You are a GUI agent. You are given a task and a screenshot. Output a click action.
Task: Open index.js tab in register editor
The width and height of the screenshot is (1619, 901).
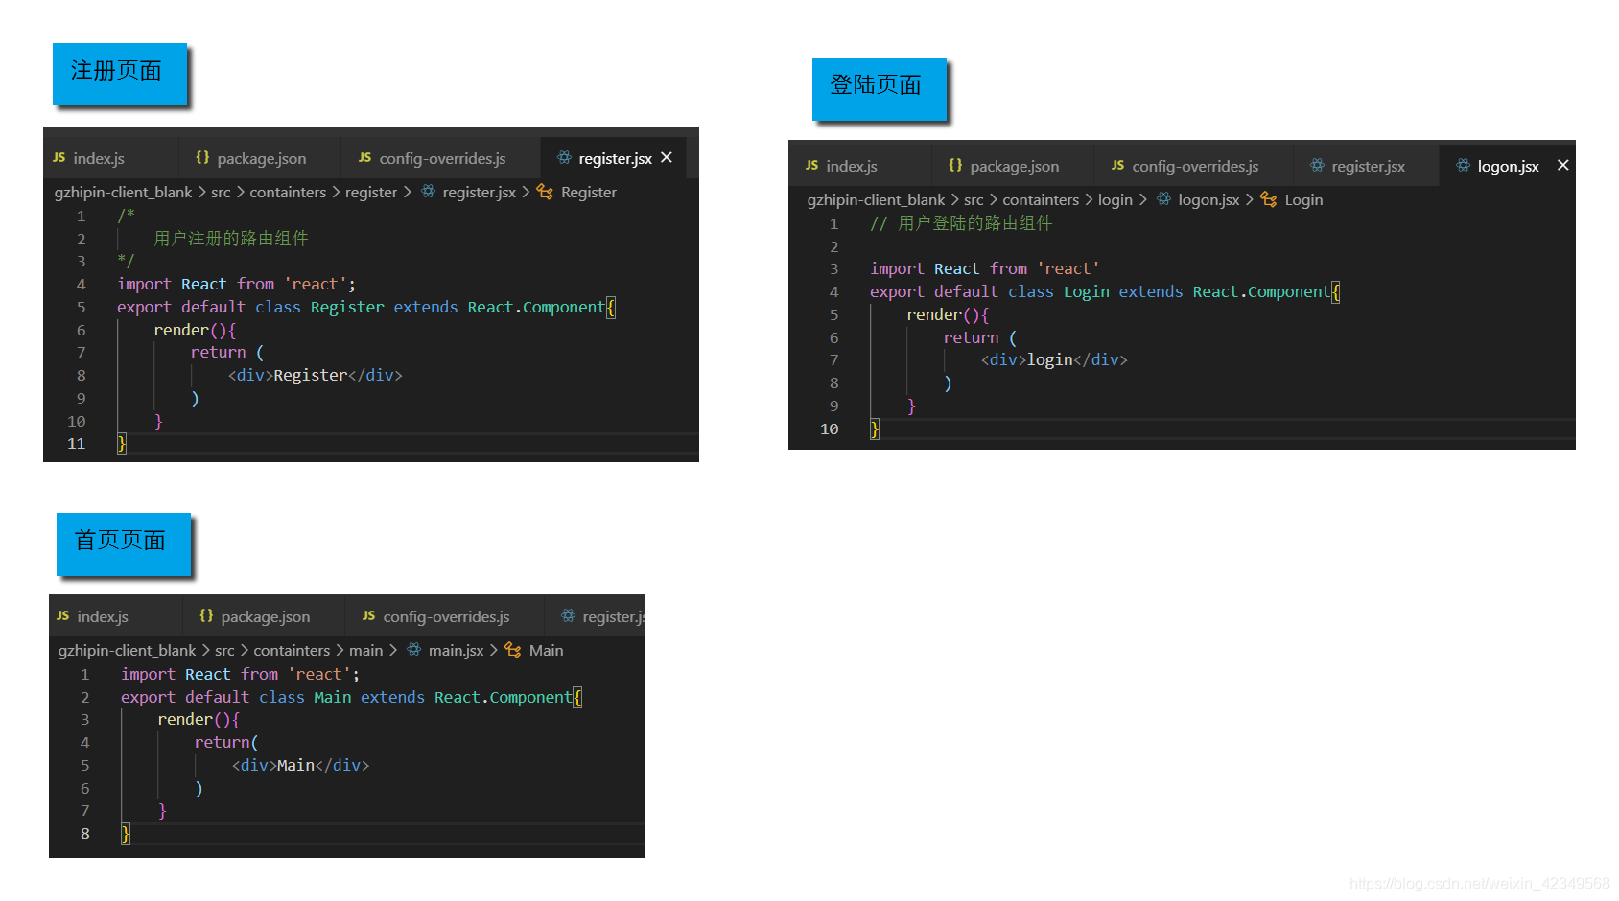[x=110, y=158]
